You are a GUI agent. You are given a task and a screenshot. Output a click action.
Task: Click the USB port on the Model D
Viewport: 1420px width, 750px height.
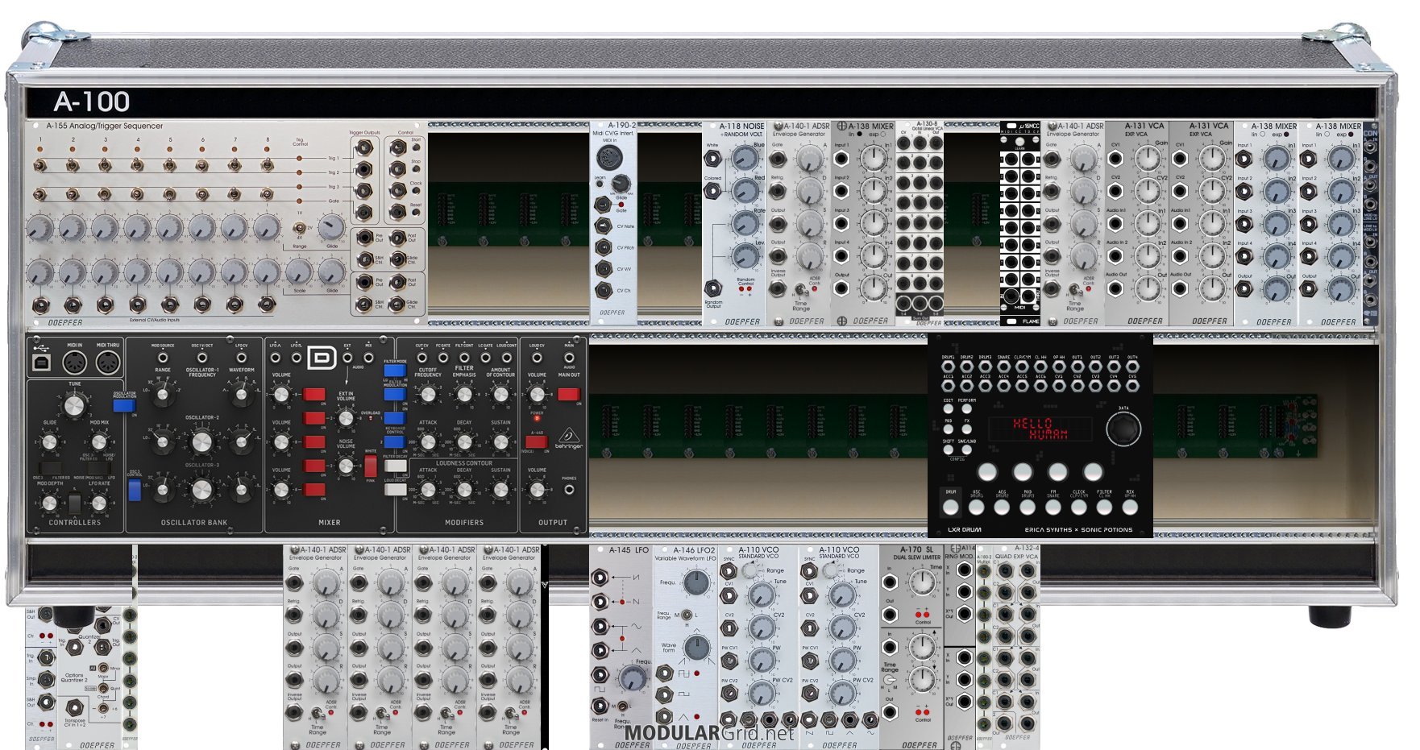(42, 363)
